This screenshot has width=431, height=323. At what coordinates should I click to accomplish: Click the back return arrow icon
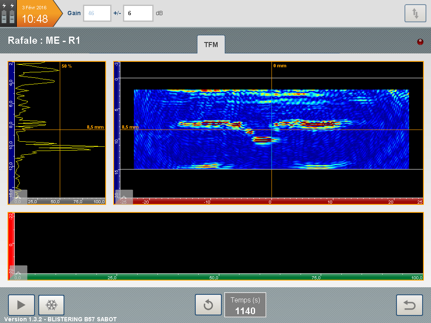coord(410,305)
